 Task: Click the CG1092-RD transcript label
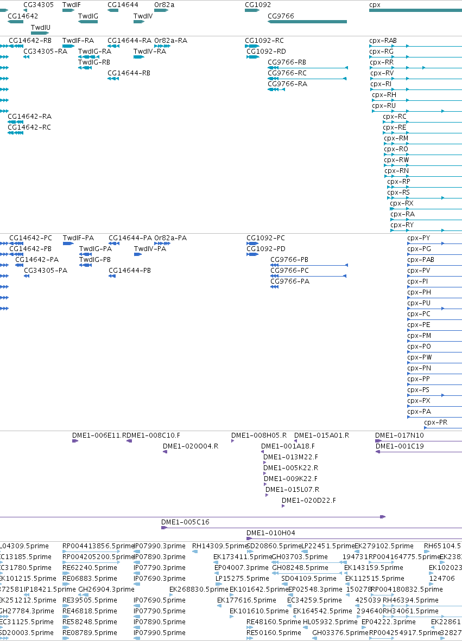(266, 52)
